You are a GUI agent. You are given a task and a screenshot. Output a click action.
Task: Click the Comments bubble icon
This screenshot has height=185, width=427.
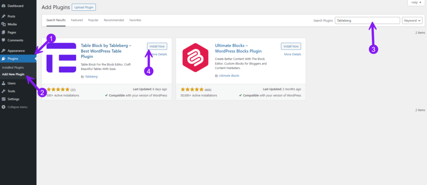(x=3, y=40)
